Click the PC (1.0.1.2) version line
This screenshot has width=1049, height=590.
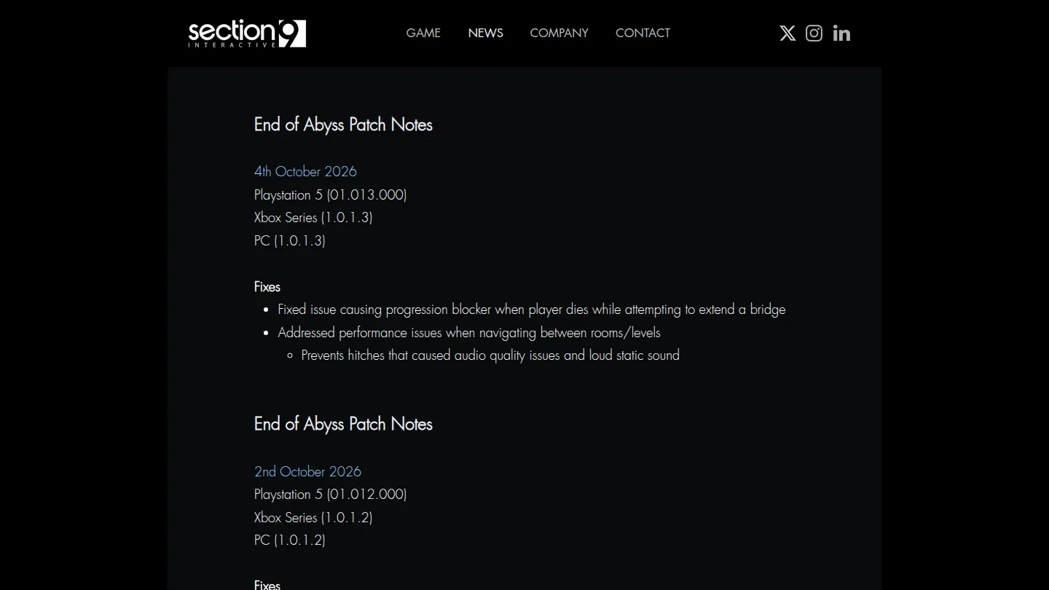coord(290,540)
